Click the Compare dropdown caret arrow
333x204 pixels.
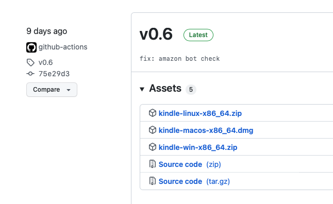click(x=69, y=90)
